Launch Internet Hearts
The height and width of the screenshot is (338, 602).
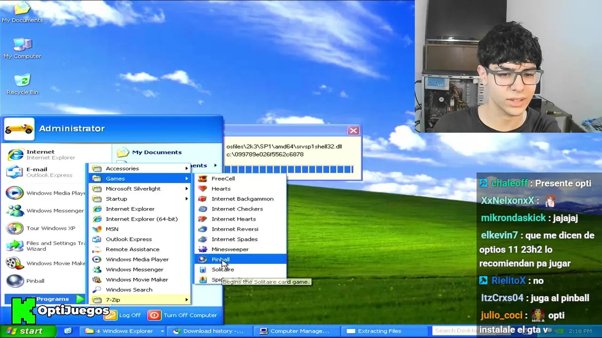[240, 219]
